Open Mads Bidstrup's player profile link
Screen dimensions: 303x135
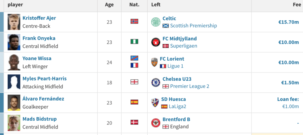click(x=39, y=119)
